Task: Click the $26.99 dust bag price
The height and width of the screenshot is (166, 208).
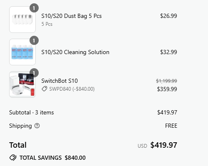Action: coord(168,16)
